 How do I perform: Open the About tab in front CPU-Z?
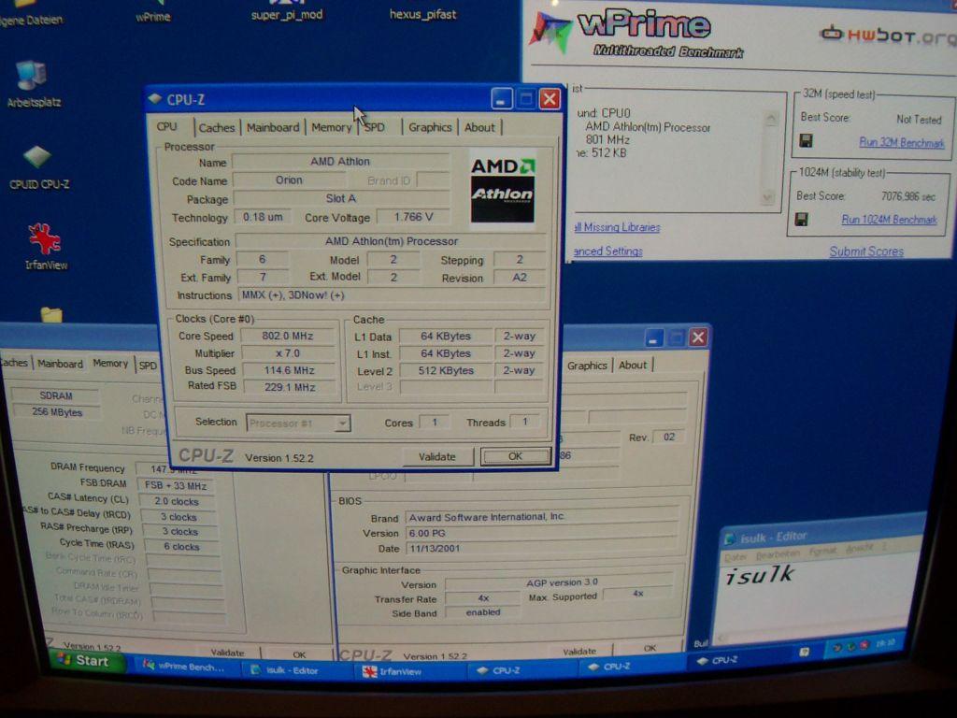(x=479, y=127)
